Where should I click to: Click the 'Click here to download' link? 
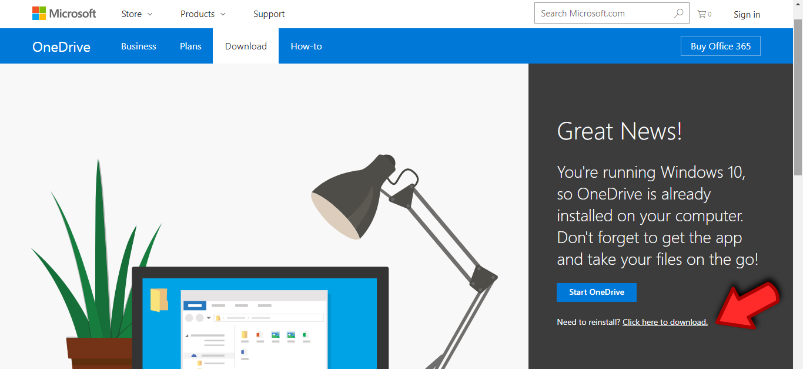pyautogui.click(x=665, y=322)
